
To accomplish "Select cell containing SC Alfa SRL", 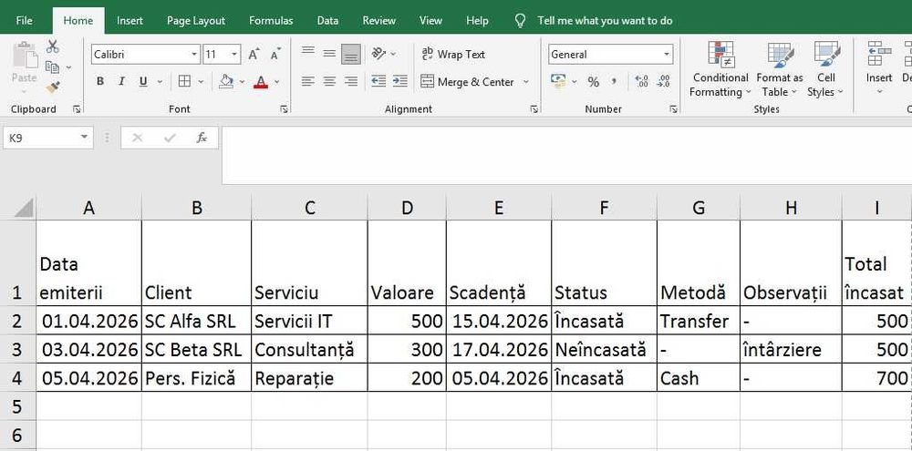I will point(197,321).
